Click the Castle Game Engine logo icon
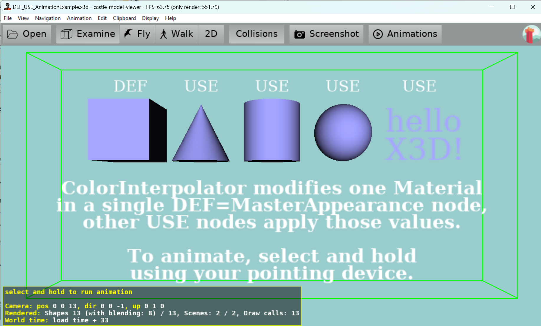This screenshot has width=541, height=326. pos(531,34)
